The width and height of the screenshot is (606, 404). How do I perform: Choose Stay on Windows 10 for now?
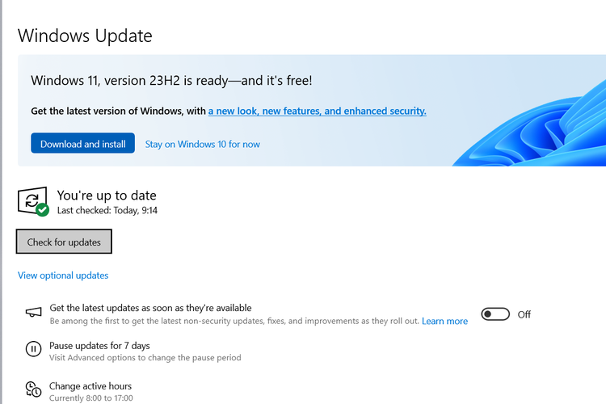tap(202, 145)
